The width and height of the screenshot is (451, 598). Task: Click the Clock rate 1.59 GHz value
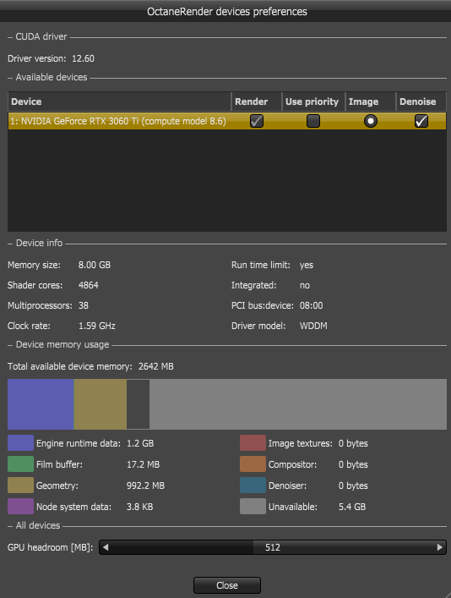pos(97,326)
